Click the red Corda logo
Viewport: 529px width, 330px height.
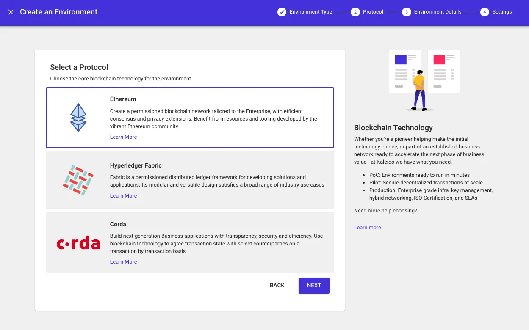pyautogui.click(x=78, y=242)
